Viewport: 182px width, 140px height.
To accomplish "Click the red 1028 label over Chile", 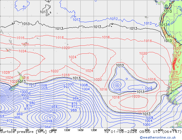I will [174, 72].
